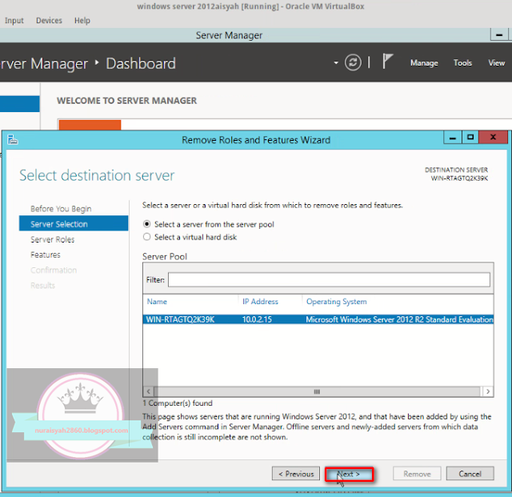Close the Remove Roles and Features Wizard
The height and width of the screenshot is (497, 512).
click(x=493, y=138)
